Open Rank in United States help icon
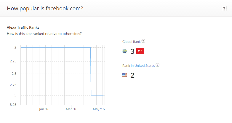The width and height of the screenshot is (232, 123). pyautogui.click(x=158, y=65)
